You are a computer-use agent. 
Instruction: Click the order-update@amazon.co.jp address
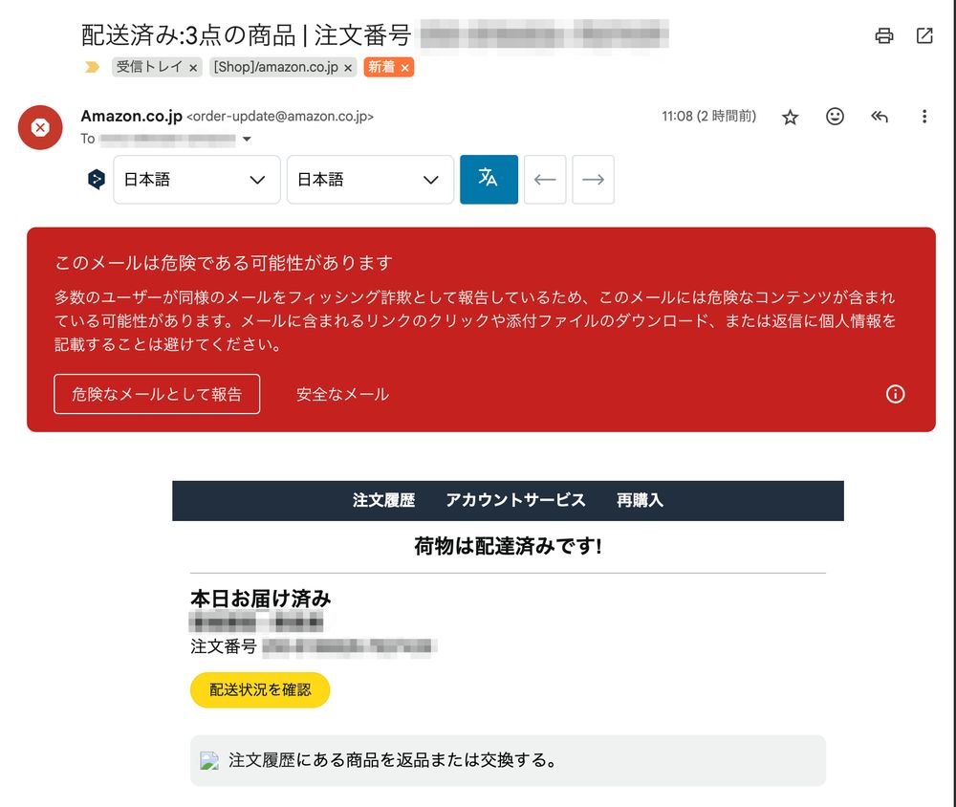(x=280, y=117)
